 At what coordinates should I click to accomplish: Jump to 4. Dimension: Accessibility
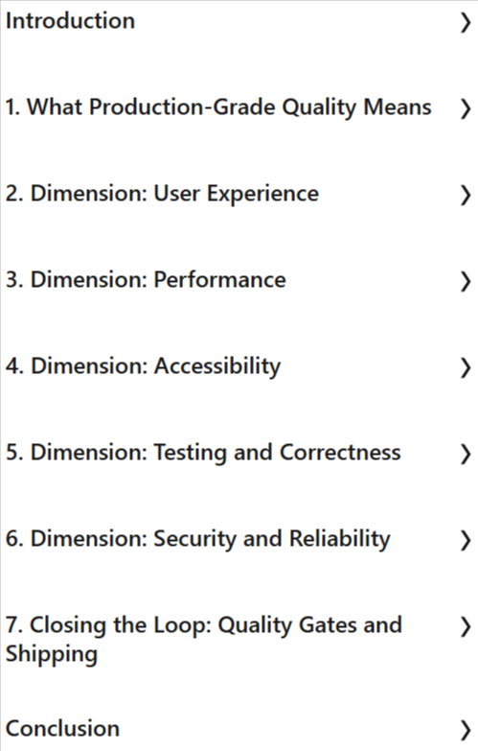point(143,366)
